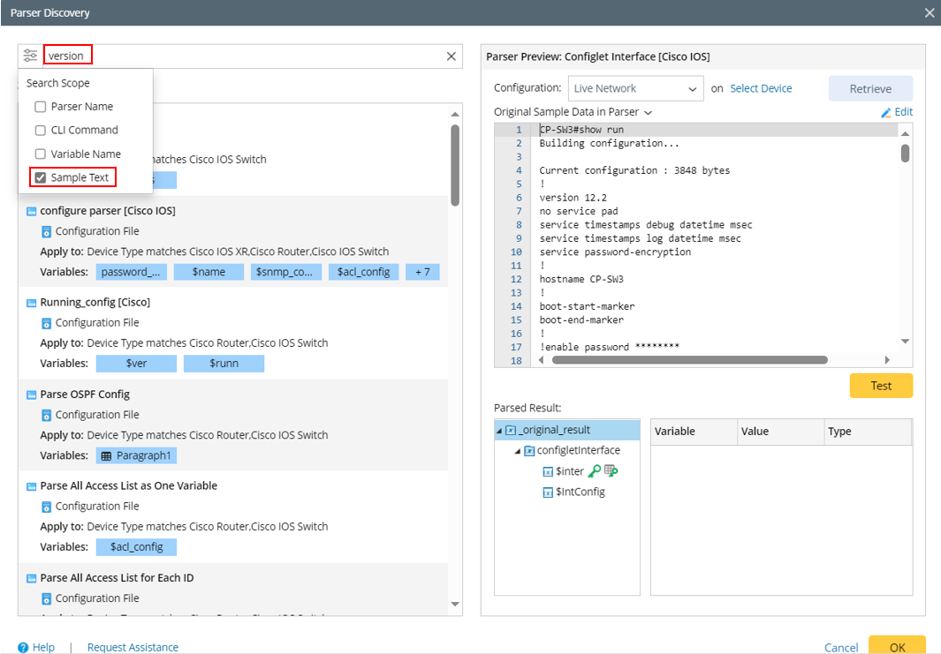Select the $IntConfig variable in tree
The height and width of the screenshot is (654, 941).
pyautogui.click(x=580, y=492)
